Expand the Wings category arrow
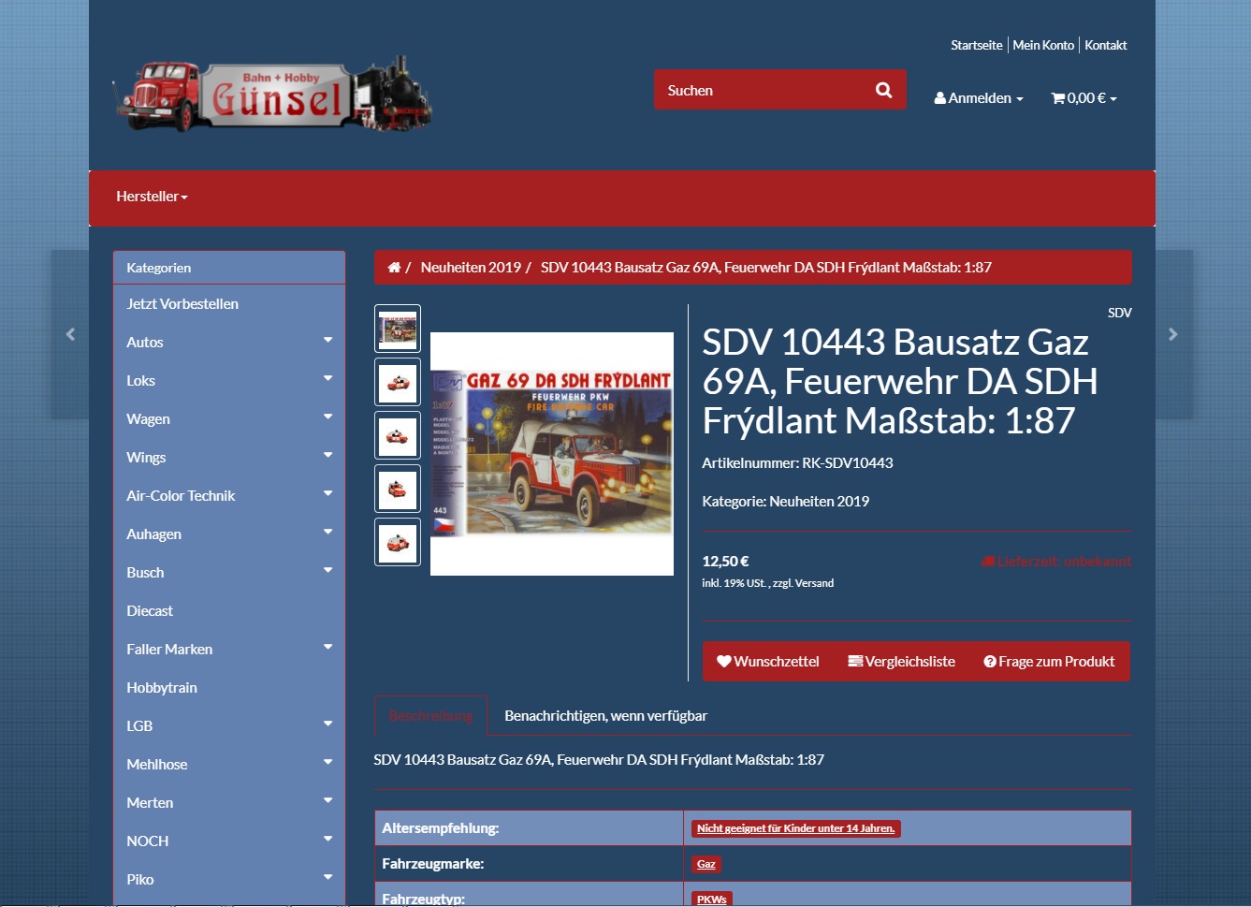 [327, 455]
